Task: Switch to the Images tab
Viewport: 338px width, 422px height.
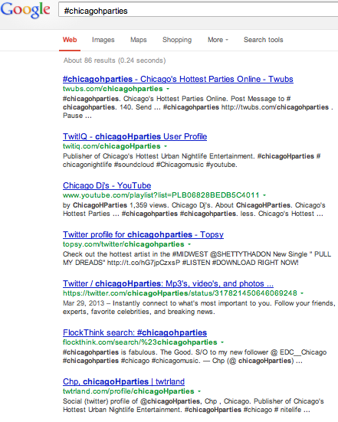Action: (103, 40)
